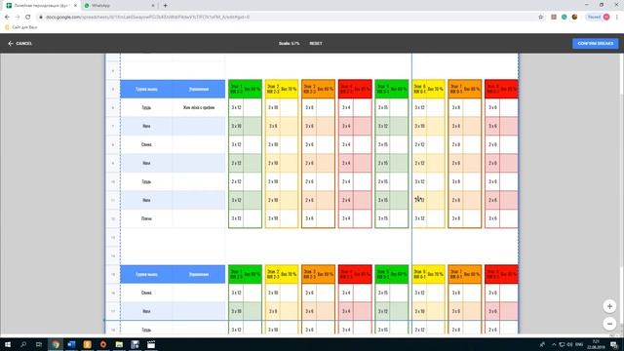Open the Chrome three-dot menu

tap(617, 18)
